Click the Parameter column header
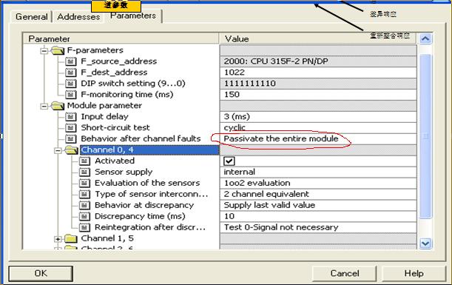452x285 pixels. pyautogui.click(x=121, y=38)
